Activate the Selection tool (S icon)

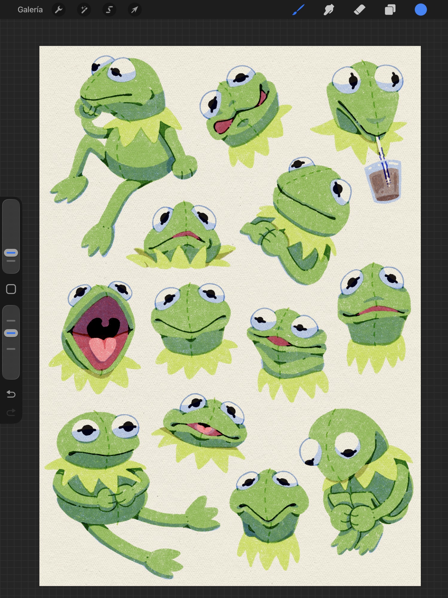(x=109, y=10)
